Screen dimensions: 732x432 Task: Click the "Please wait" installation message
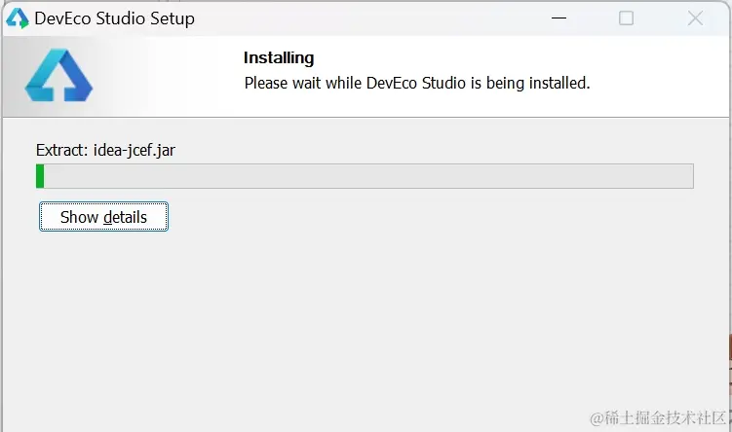pyautogui.click(x=416, y=83)
